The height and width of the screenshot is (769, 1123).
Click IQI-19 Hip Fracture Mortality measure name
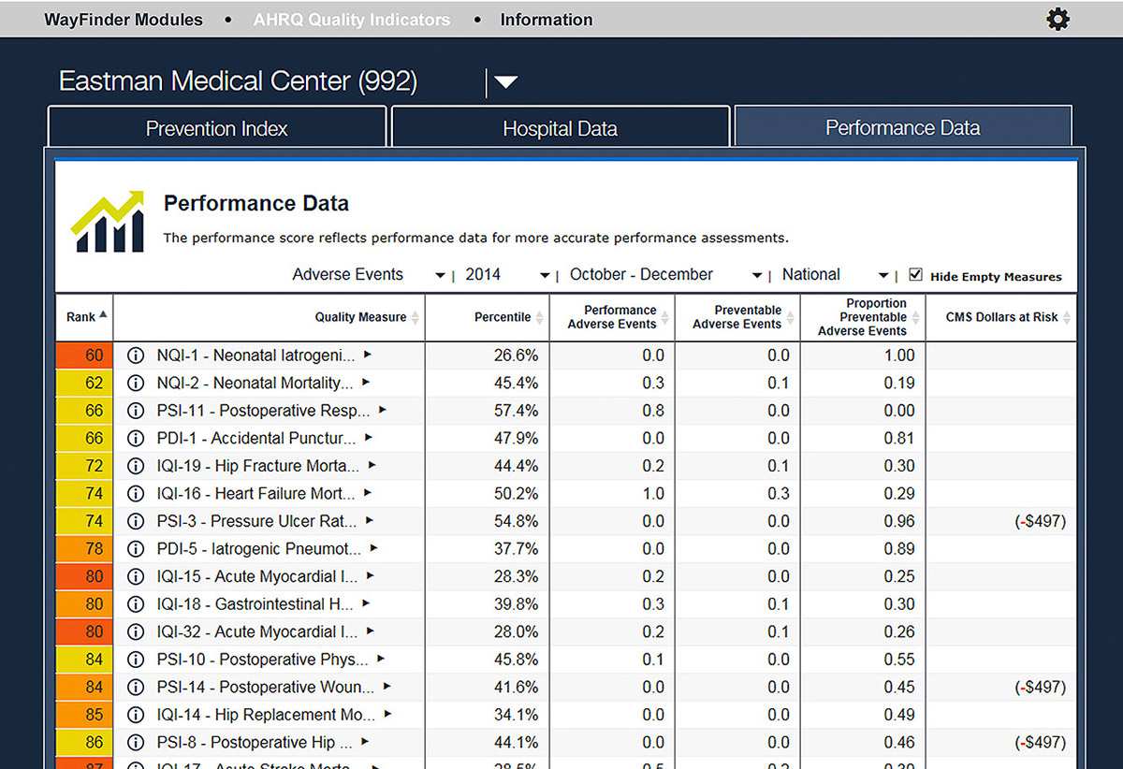258,466
